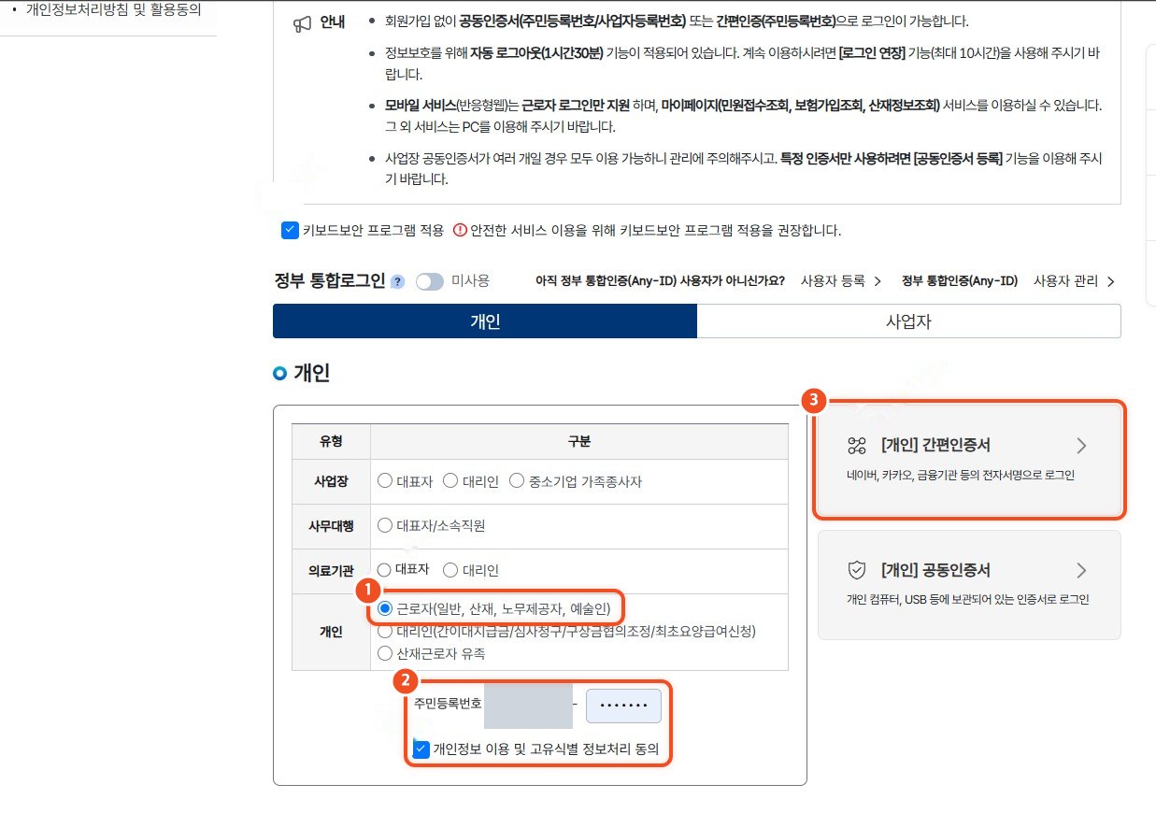Click the 사무대행 row label
Viewport: 1156px width, 813px height.
(x=331, y=525)
